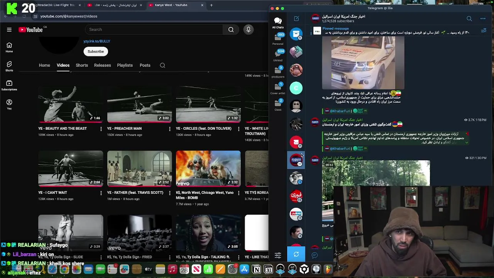Open Shorts in YouTube left sidebar
Viewport: 494px width, 278px height.
[x=9, y=66]
